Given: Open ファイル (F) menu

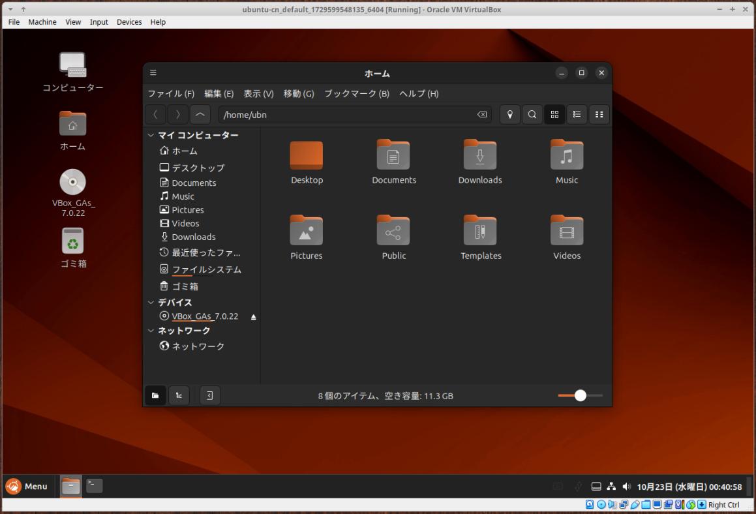Looking at the screenshot, I should click(x=171, y=93).
